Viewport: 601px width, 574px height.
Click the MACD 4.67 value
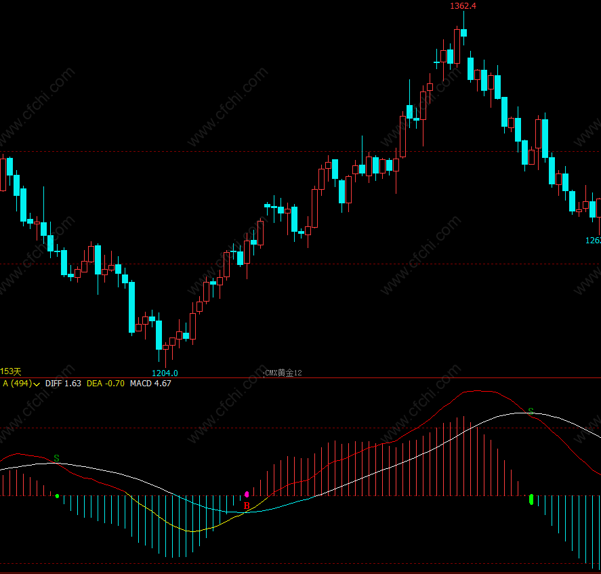click(150, 384)
